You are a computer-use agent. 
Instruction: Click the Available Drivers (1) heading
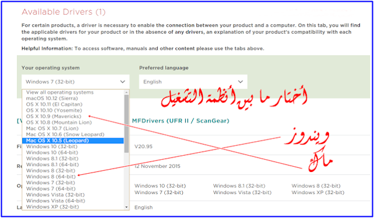pyautogui.click(x=64, y=12)
